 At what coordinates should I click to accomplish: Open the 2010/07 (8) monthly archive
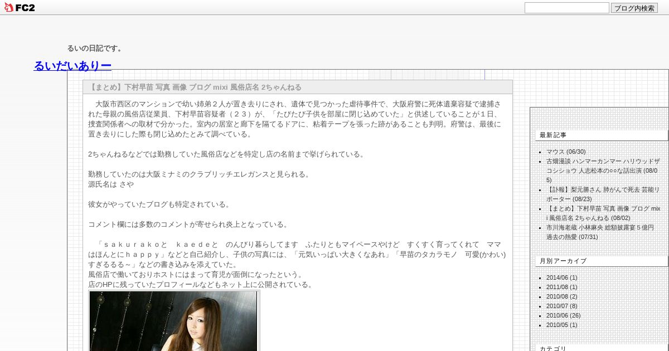[561, 306]
